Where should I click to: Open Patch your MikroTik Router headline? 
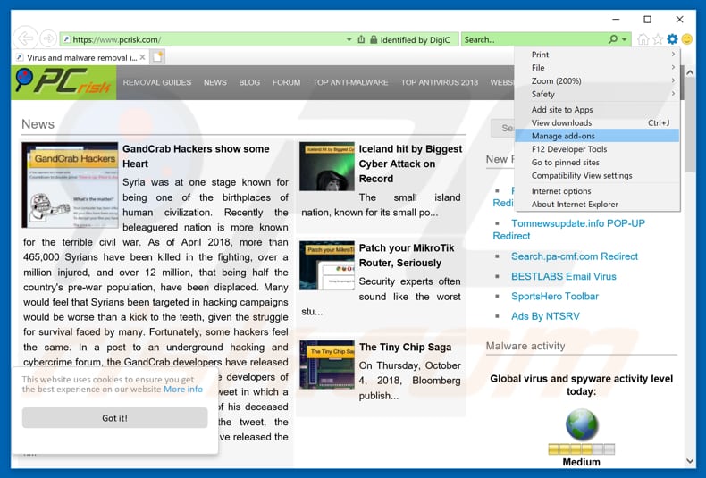407,256
